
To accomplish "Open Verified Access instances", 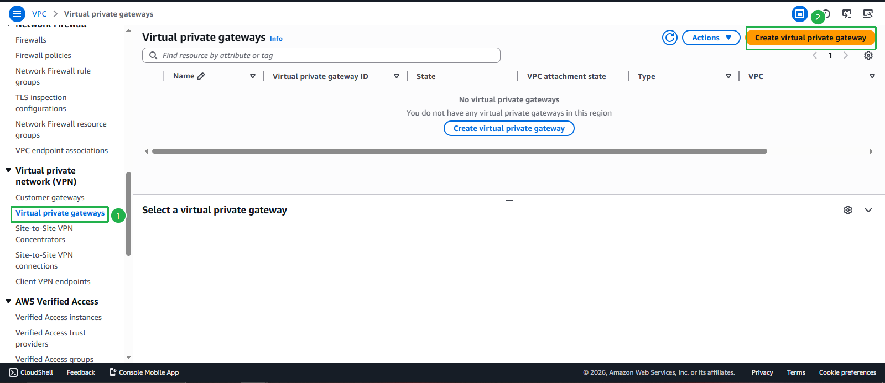I will (x=59, y=317).
